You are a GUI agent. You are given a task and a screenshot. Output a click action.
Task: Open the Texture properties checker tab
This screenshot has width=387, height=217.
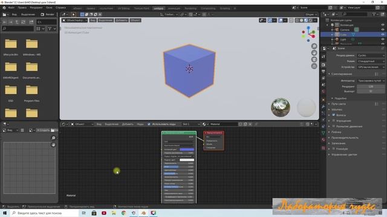tap(324, 148)
